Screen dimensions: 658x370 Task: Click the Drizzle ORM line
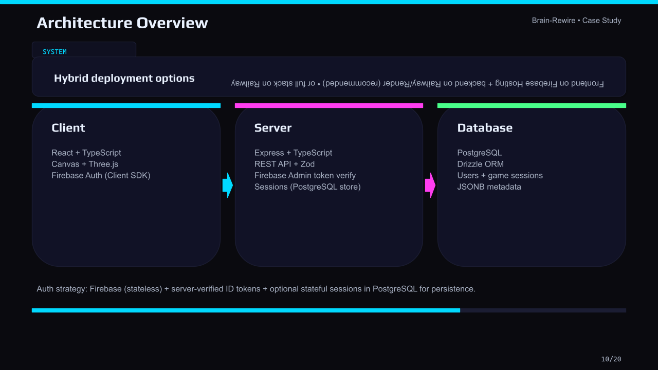point(481,164)
